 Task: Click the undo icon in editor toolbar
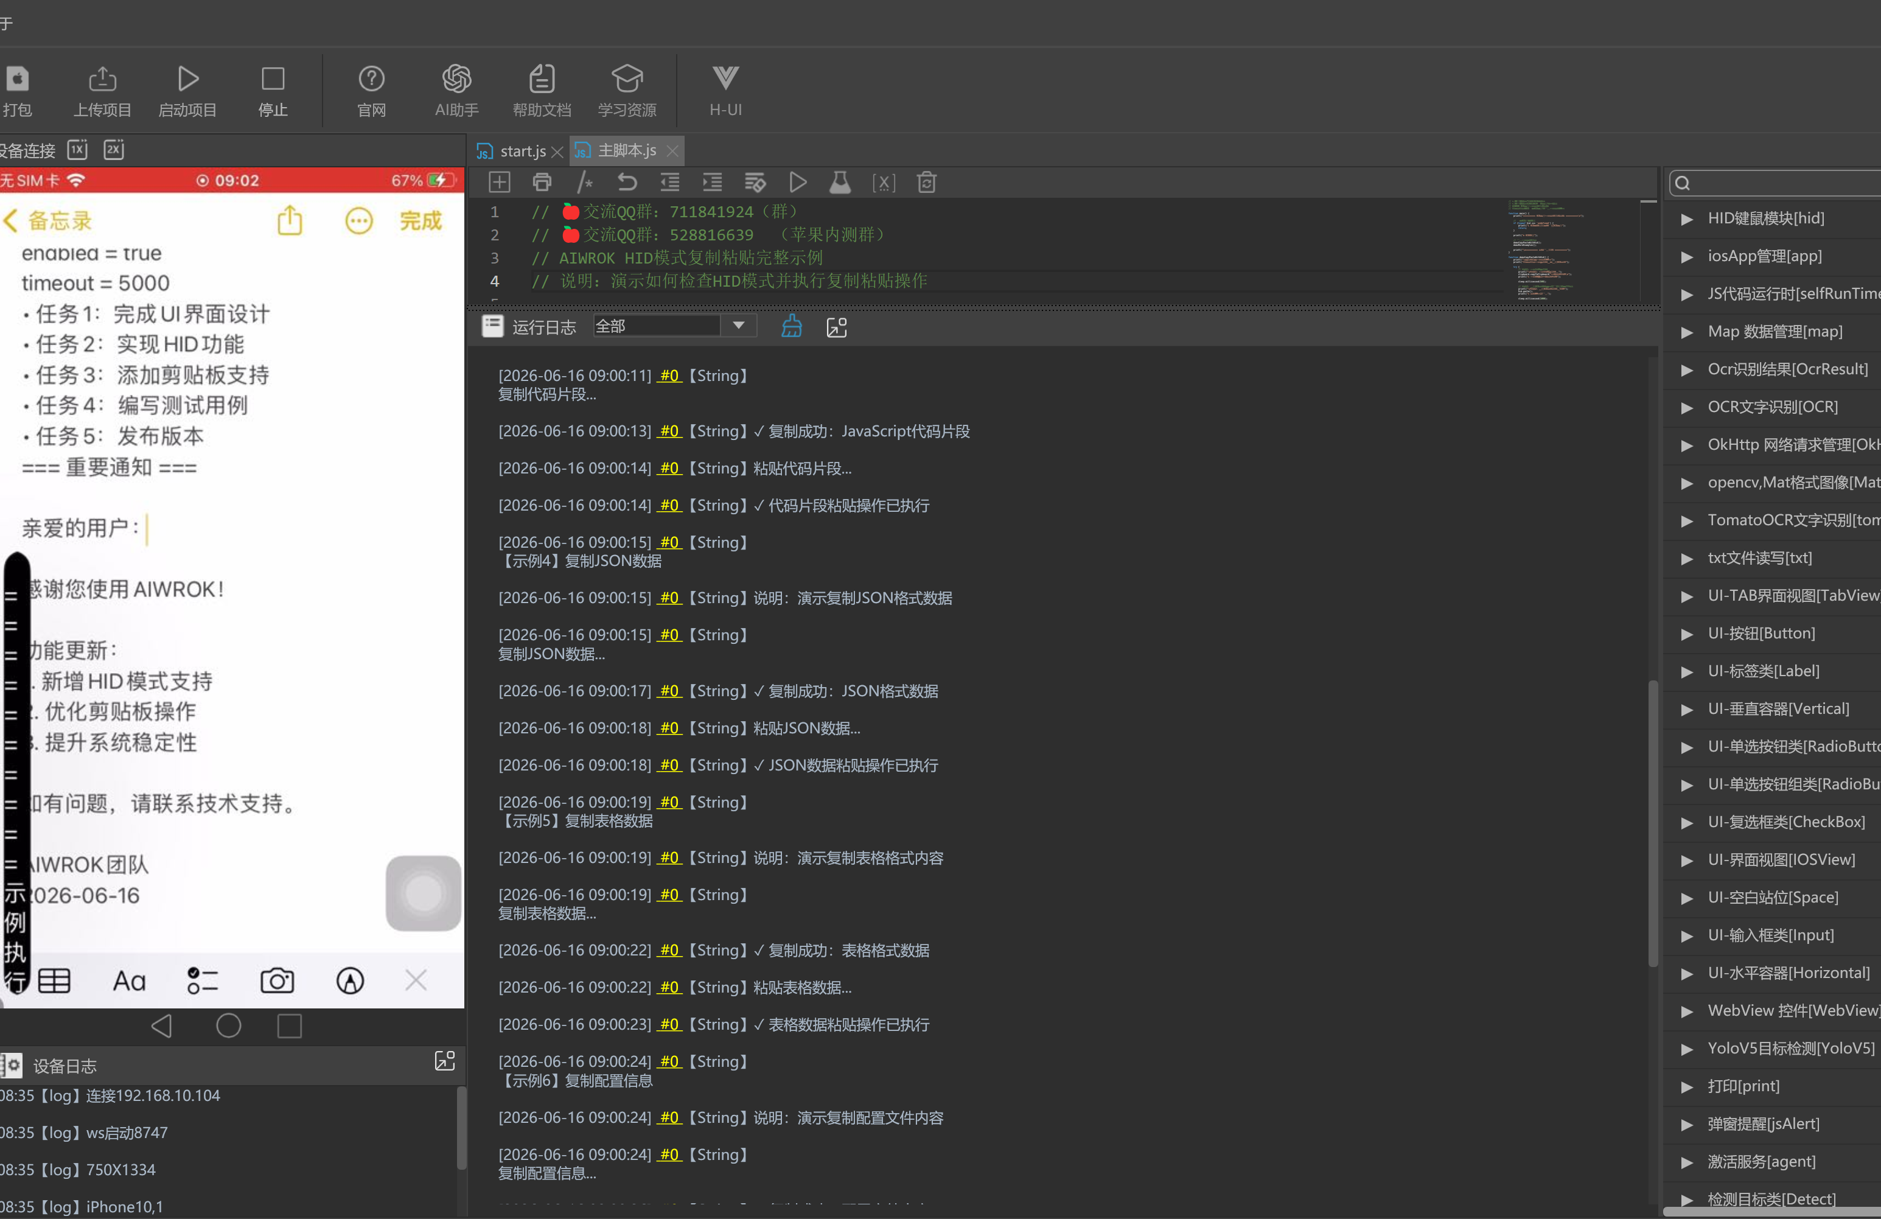tap(627, 183)
